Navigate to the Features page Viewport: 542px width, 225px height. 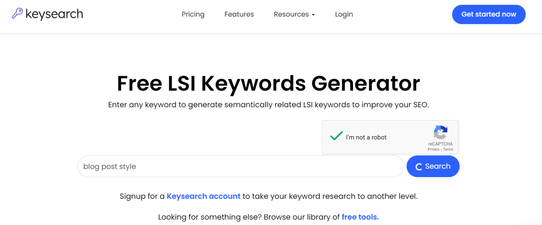pos(239,14)
